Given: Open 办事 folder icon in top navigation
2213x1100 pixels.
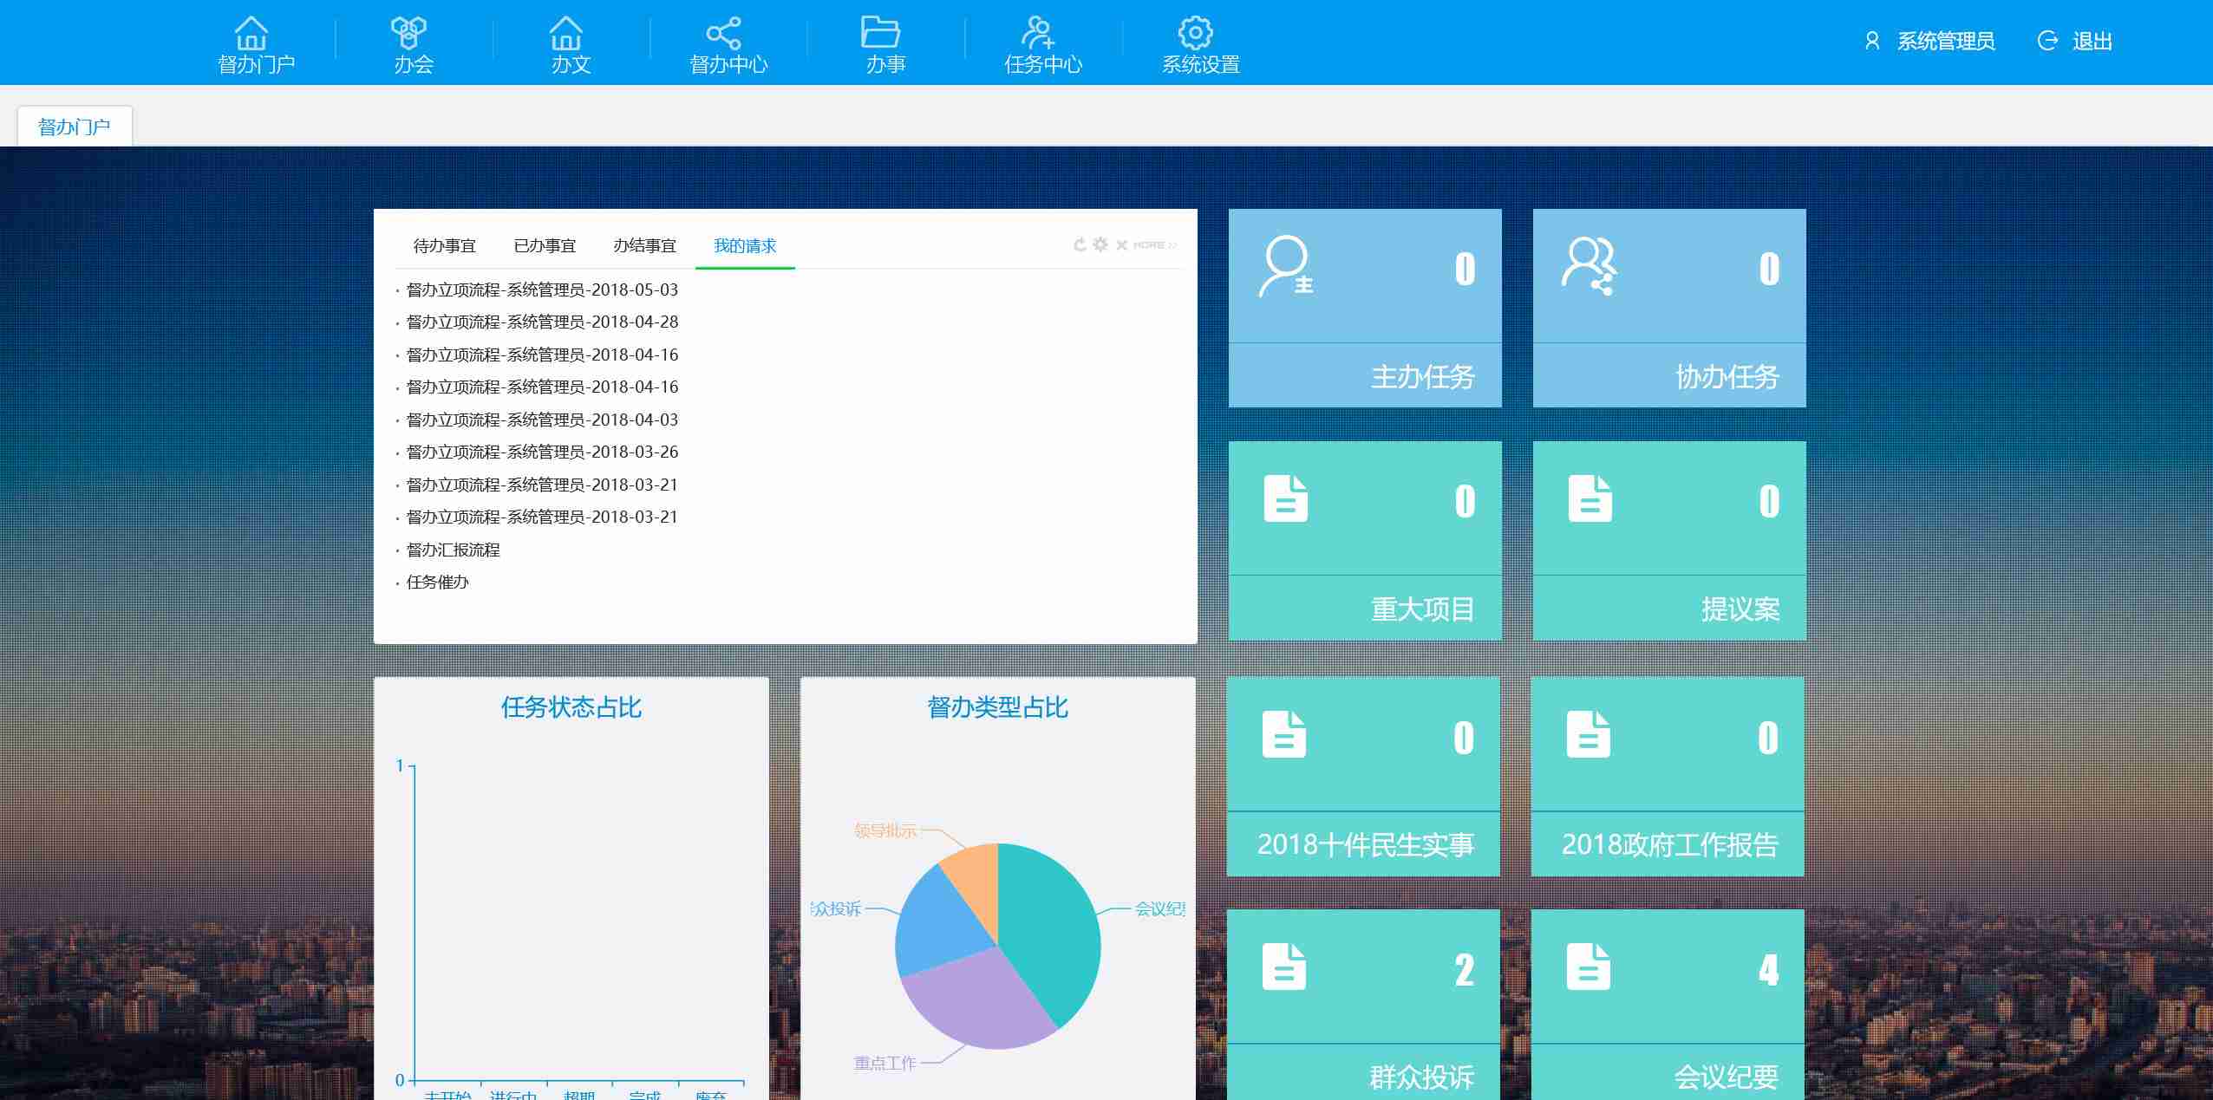Looking at the screenshot, I should coord(880,32).
